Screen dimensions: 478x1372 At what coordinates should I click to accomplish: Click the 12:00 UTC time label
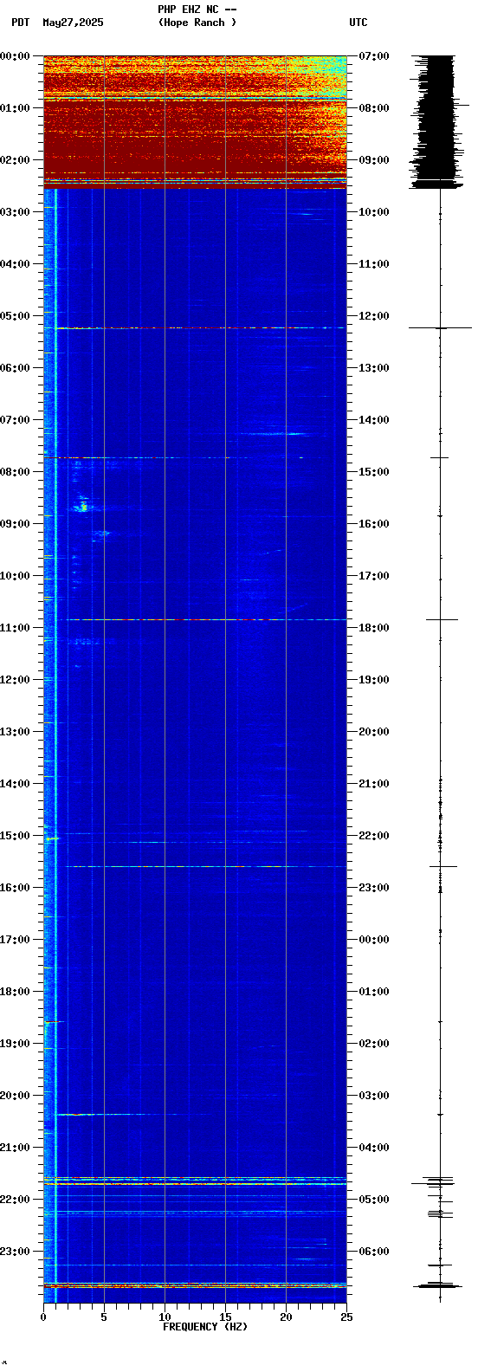click(374, 316)
